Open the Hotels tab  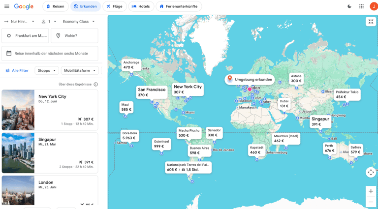(x=141, y=6)
